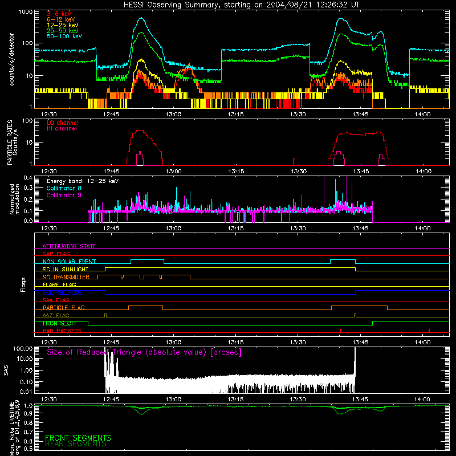Click the 100.00 value on the SAS axis

coord(23,349)
